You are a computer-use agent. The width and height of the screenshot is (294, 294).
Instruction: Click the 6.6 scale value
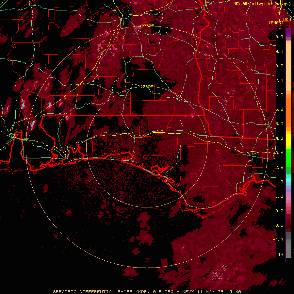tap(279, 95)
